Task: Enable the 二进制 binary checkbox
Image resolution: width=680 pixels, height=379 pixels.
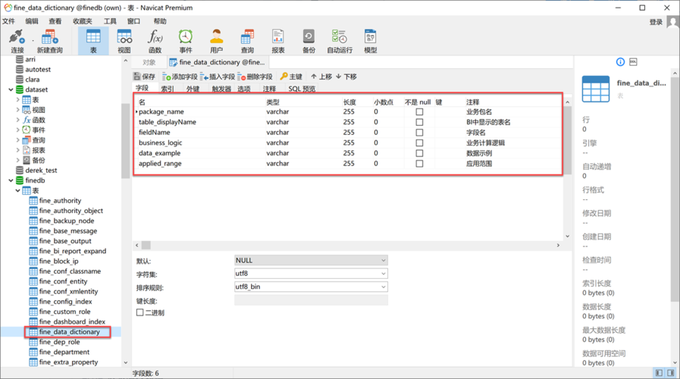Action: [x=139, y=312]
